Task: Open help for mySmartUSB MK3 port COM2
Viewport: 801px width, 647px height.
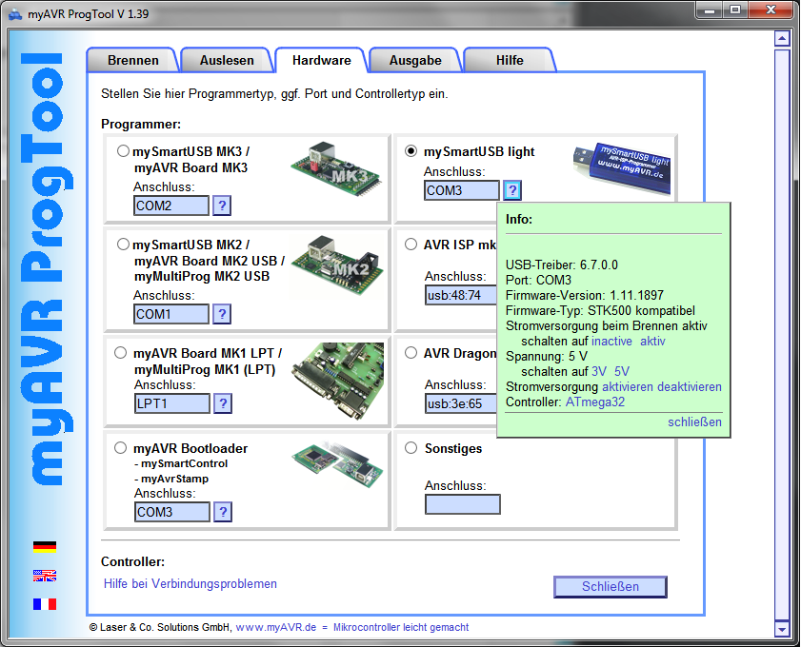Action: click(222, 206)
